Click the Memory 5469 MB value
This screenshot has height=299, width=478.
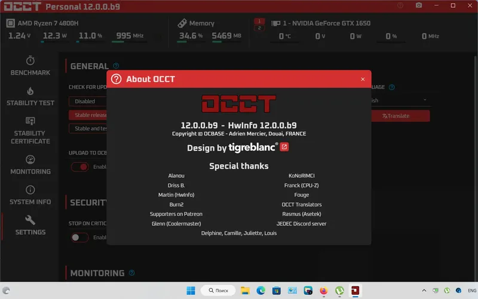[226, 36]
